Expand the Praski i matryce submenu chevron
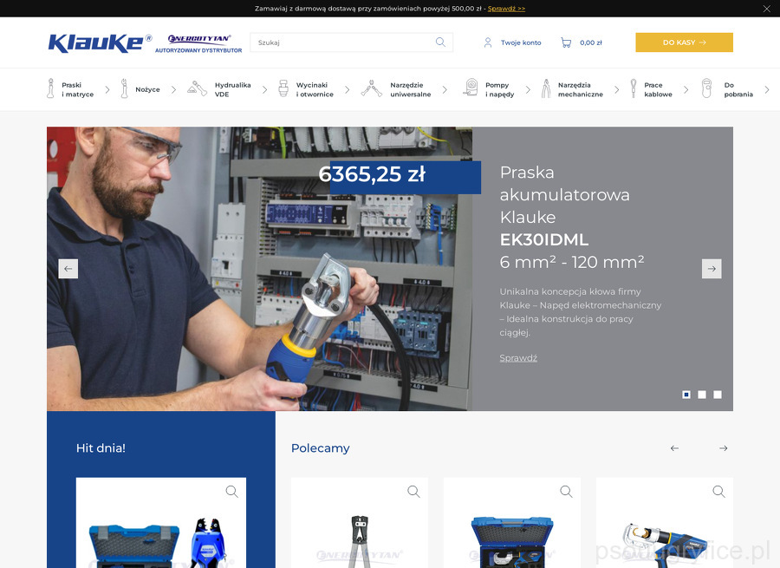 tap(107, 89)
